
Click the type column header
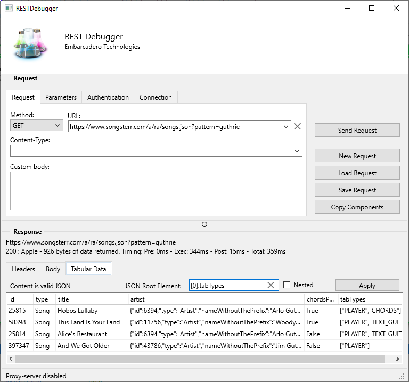tap(44, 299)
